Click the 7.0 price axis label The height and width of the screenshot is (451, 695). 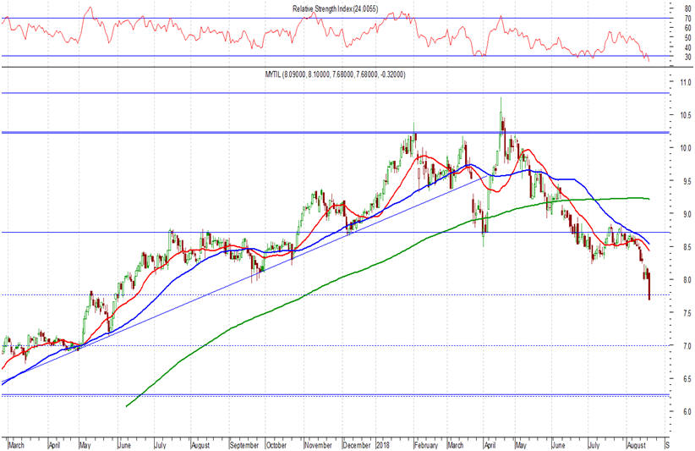[x=687, y=346]
